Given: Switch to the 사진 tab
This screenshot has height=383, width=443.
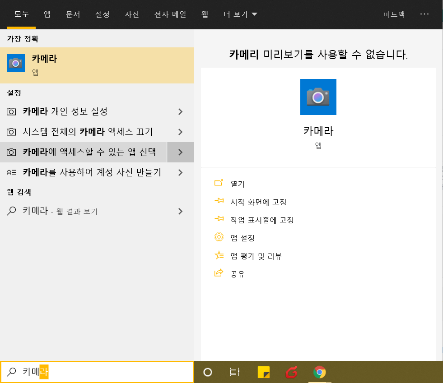Looking at the screenshot, I should [x=131, y=14].
